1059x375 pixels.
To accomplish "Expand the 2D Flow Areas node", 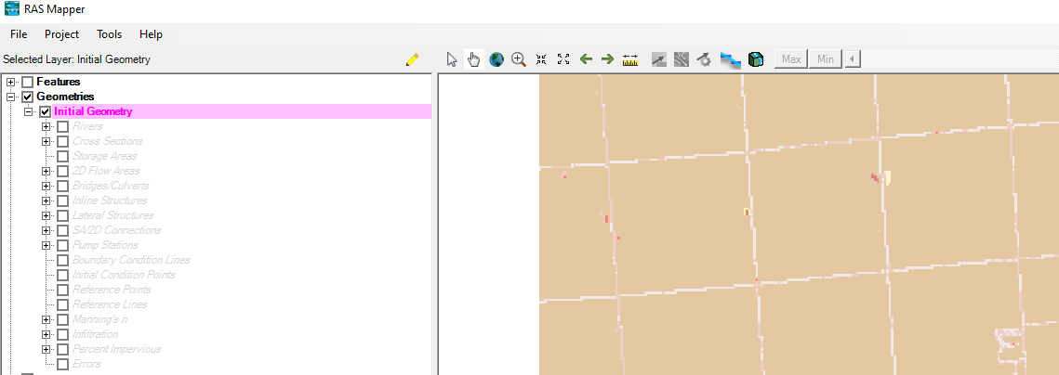I will pyautogui.click(x=46, y=171).
